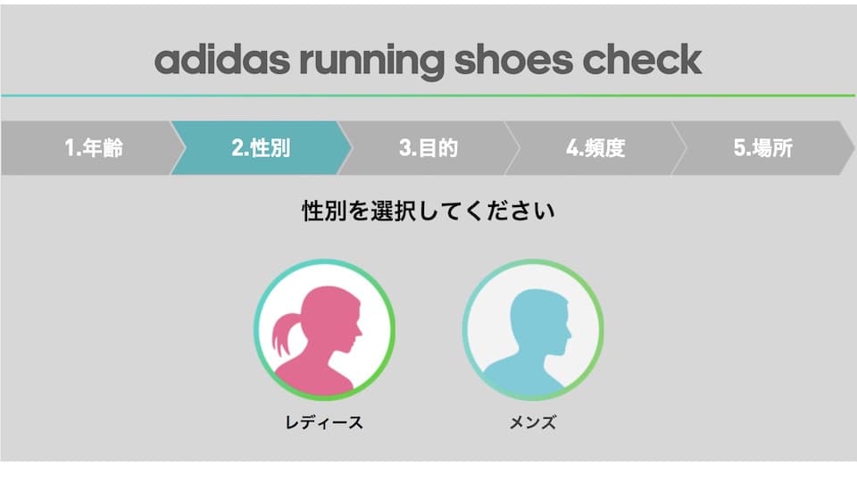Go to step 1.年齢
857x482 pixels.
tap(94, 148)
